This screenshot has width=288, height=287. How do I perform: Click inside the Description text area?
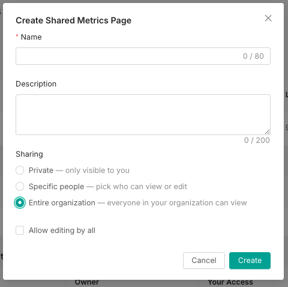click(143, 115)
